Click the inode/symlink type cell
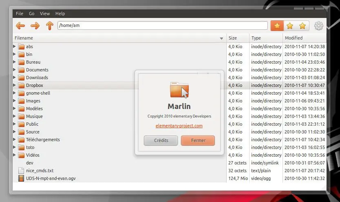Screen dimensions: 340x202 [x=265, y=163]
